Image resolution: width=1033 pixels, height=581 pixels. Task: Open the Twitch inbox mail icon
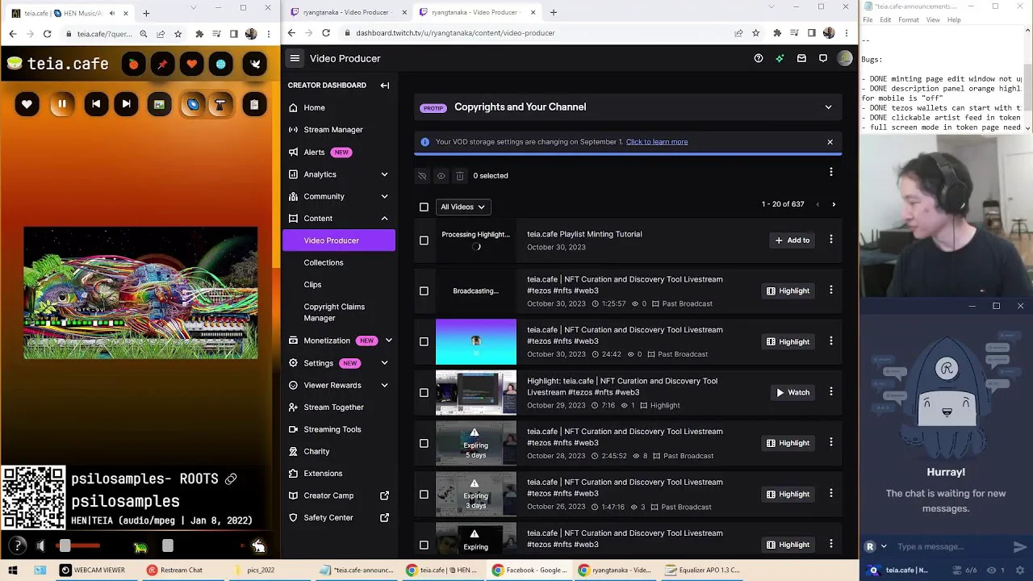pyautogui.click(x=801, y=58)
